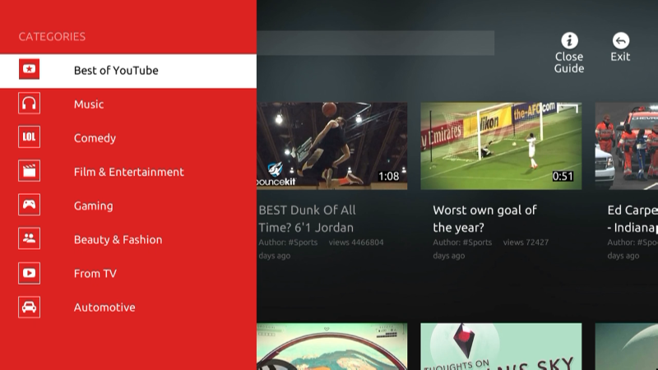Select the Best of YouTube category
Image resolution: width=658 pixels, height=370 pixels.
(128, 71)
